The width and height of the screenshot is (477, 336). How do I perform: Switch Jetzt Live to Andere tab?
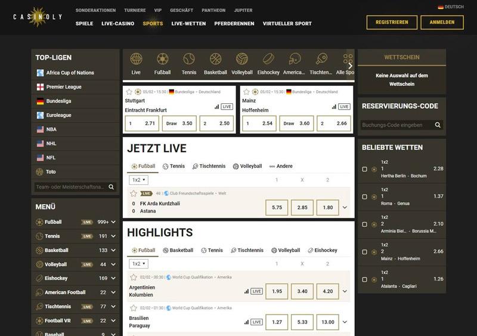[x=281, y=166]
